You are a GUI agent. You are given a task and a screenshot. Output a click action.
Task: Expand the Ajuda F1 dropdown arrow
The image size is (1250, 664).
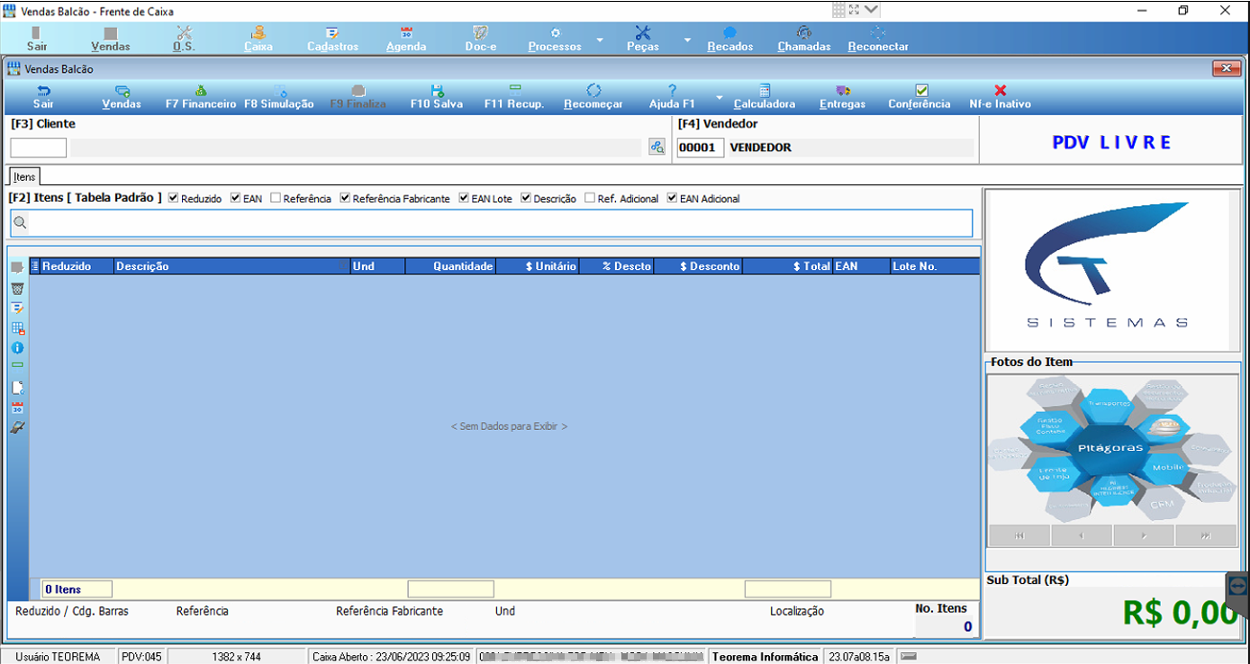pos(720,97)
